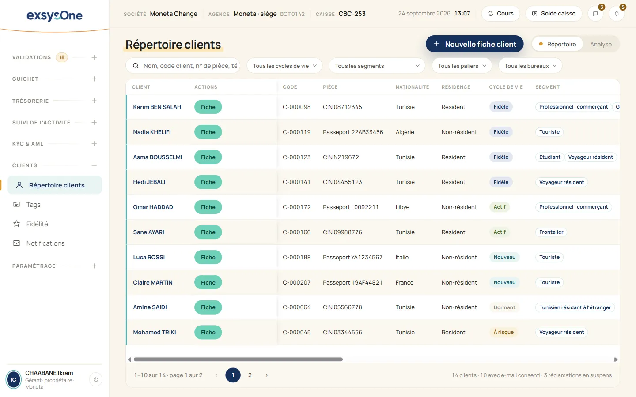Open the cycles de vie filter
Screen dimensions: 636x397
(x=284, y=66)
